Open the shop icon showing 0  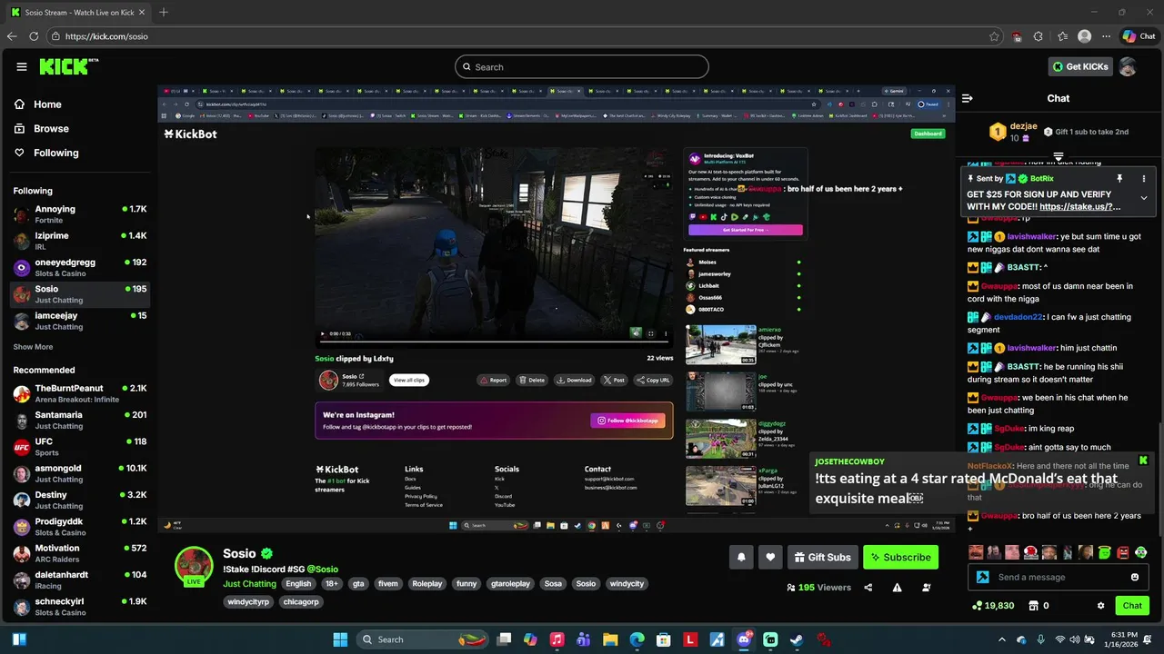[x=1039, y=606]
